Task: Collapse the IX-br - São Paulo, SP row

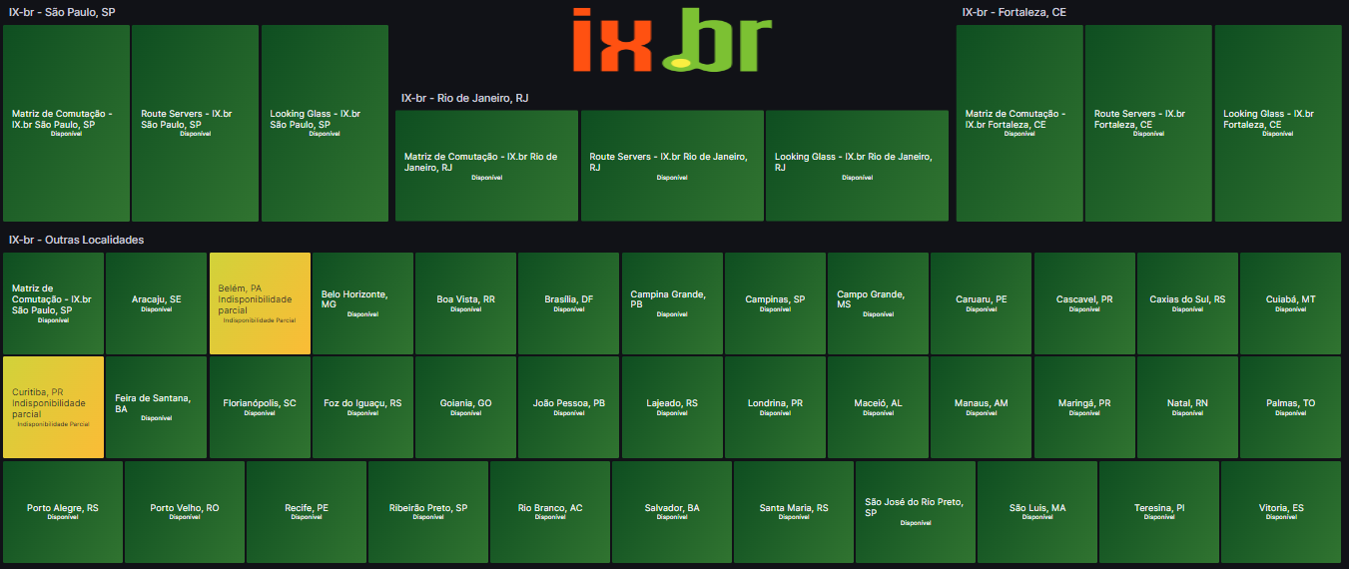Action: click(x=61, y=12)
